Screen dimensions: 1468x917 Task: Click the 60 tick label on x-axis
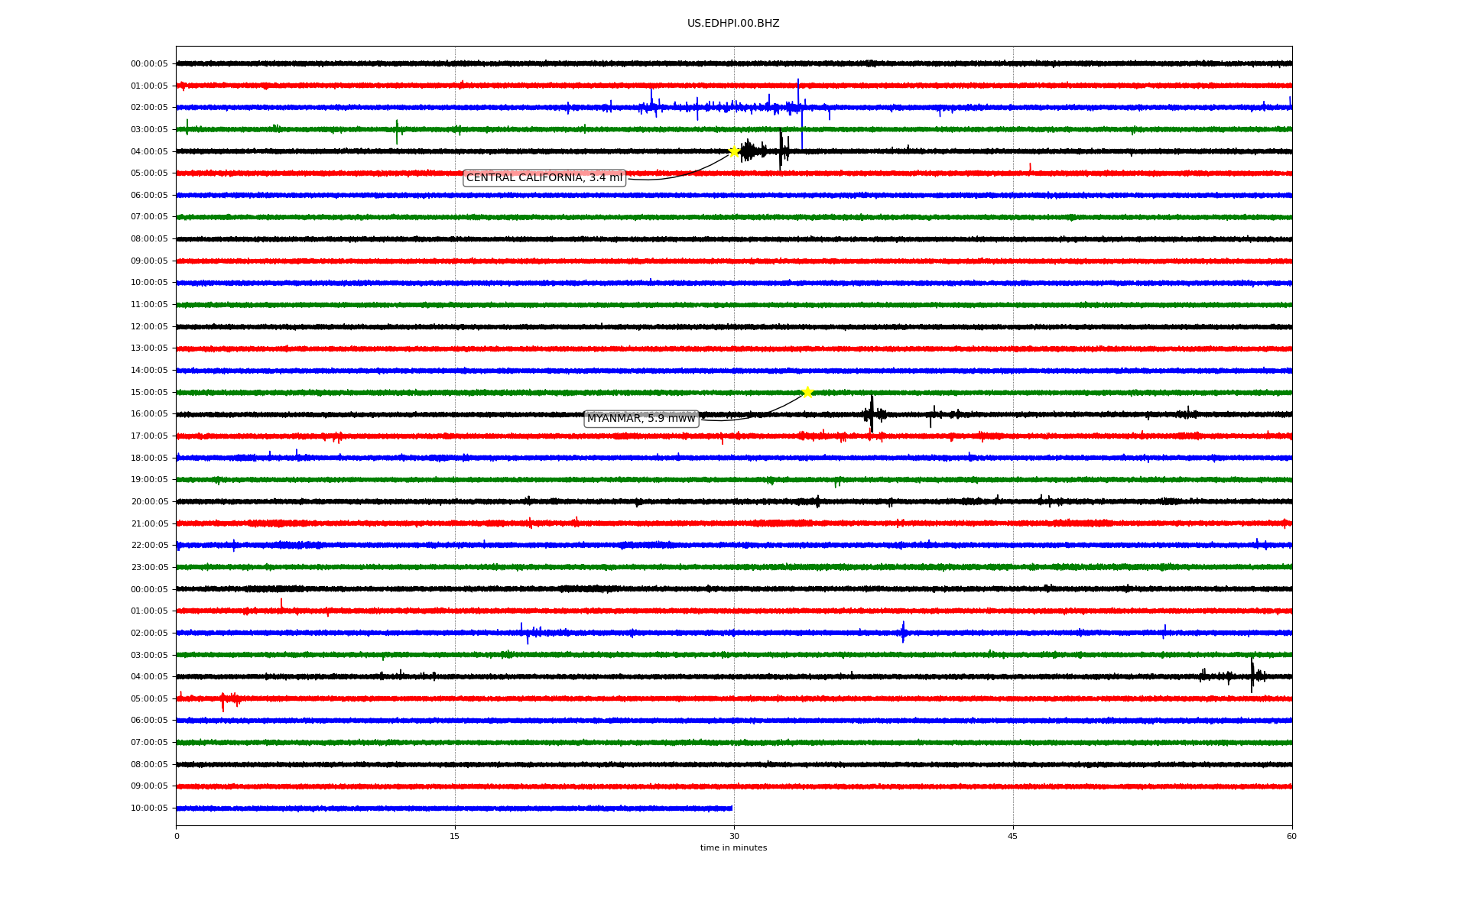1291,836
